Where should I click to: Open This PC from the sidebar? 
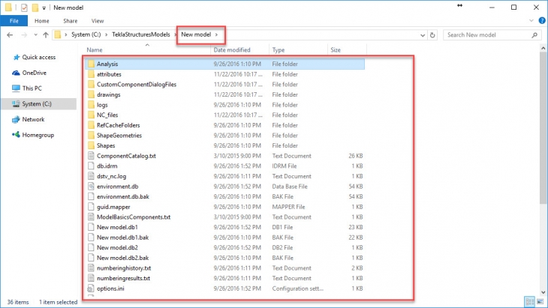32,88
